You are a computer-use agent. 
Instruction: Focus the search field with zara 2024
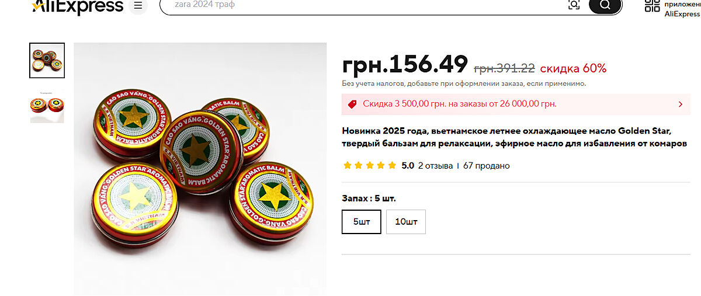(362, 5)
